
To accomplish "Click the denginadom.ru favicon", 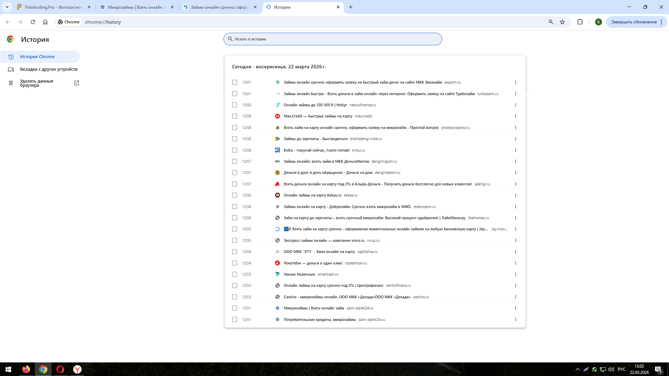I will click(278, 173).
